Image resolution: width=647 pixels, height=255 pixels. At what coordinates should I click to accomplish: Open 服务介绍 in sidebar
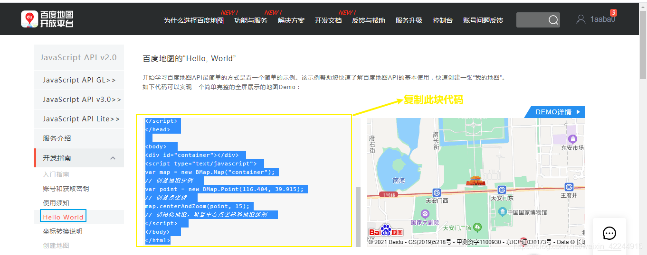pos(57,138)
